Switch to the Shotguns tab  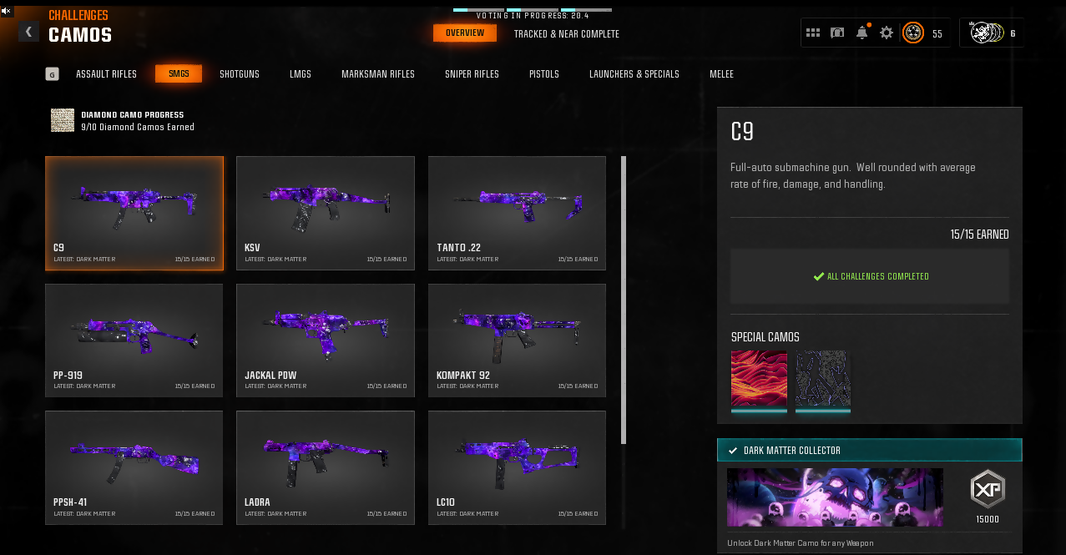240,74
